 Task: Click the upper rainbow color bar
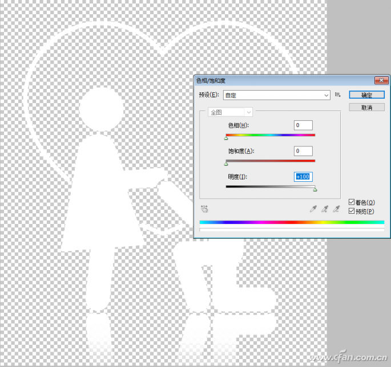tap(292, 222)
